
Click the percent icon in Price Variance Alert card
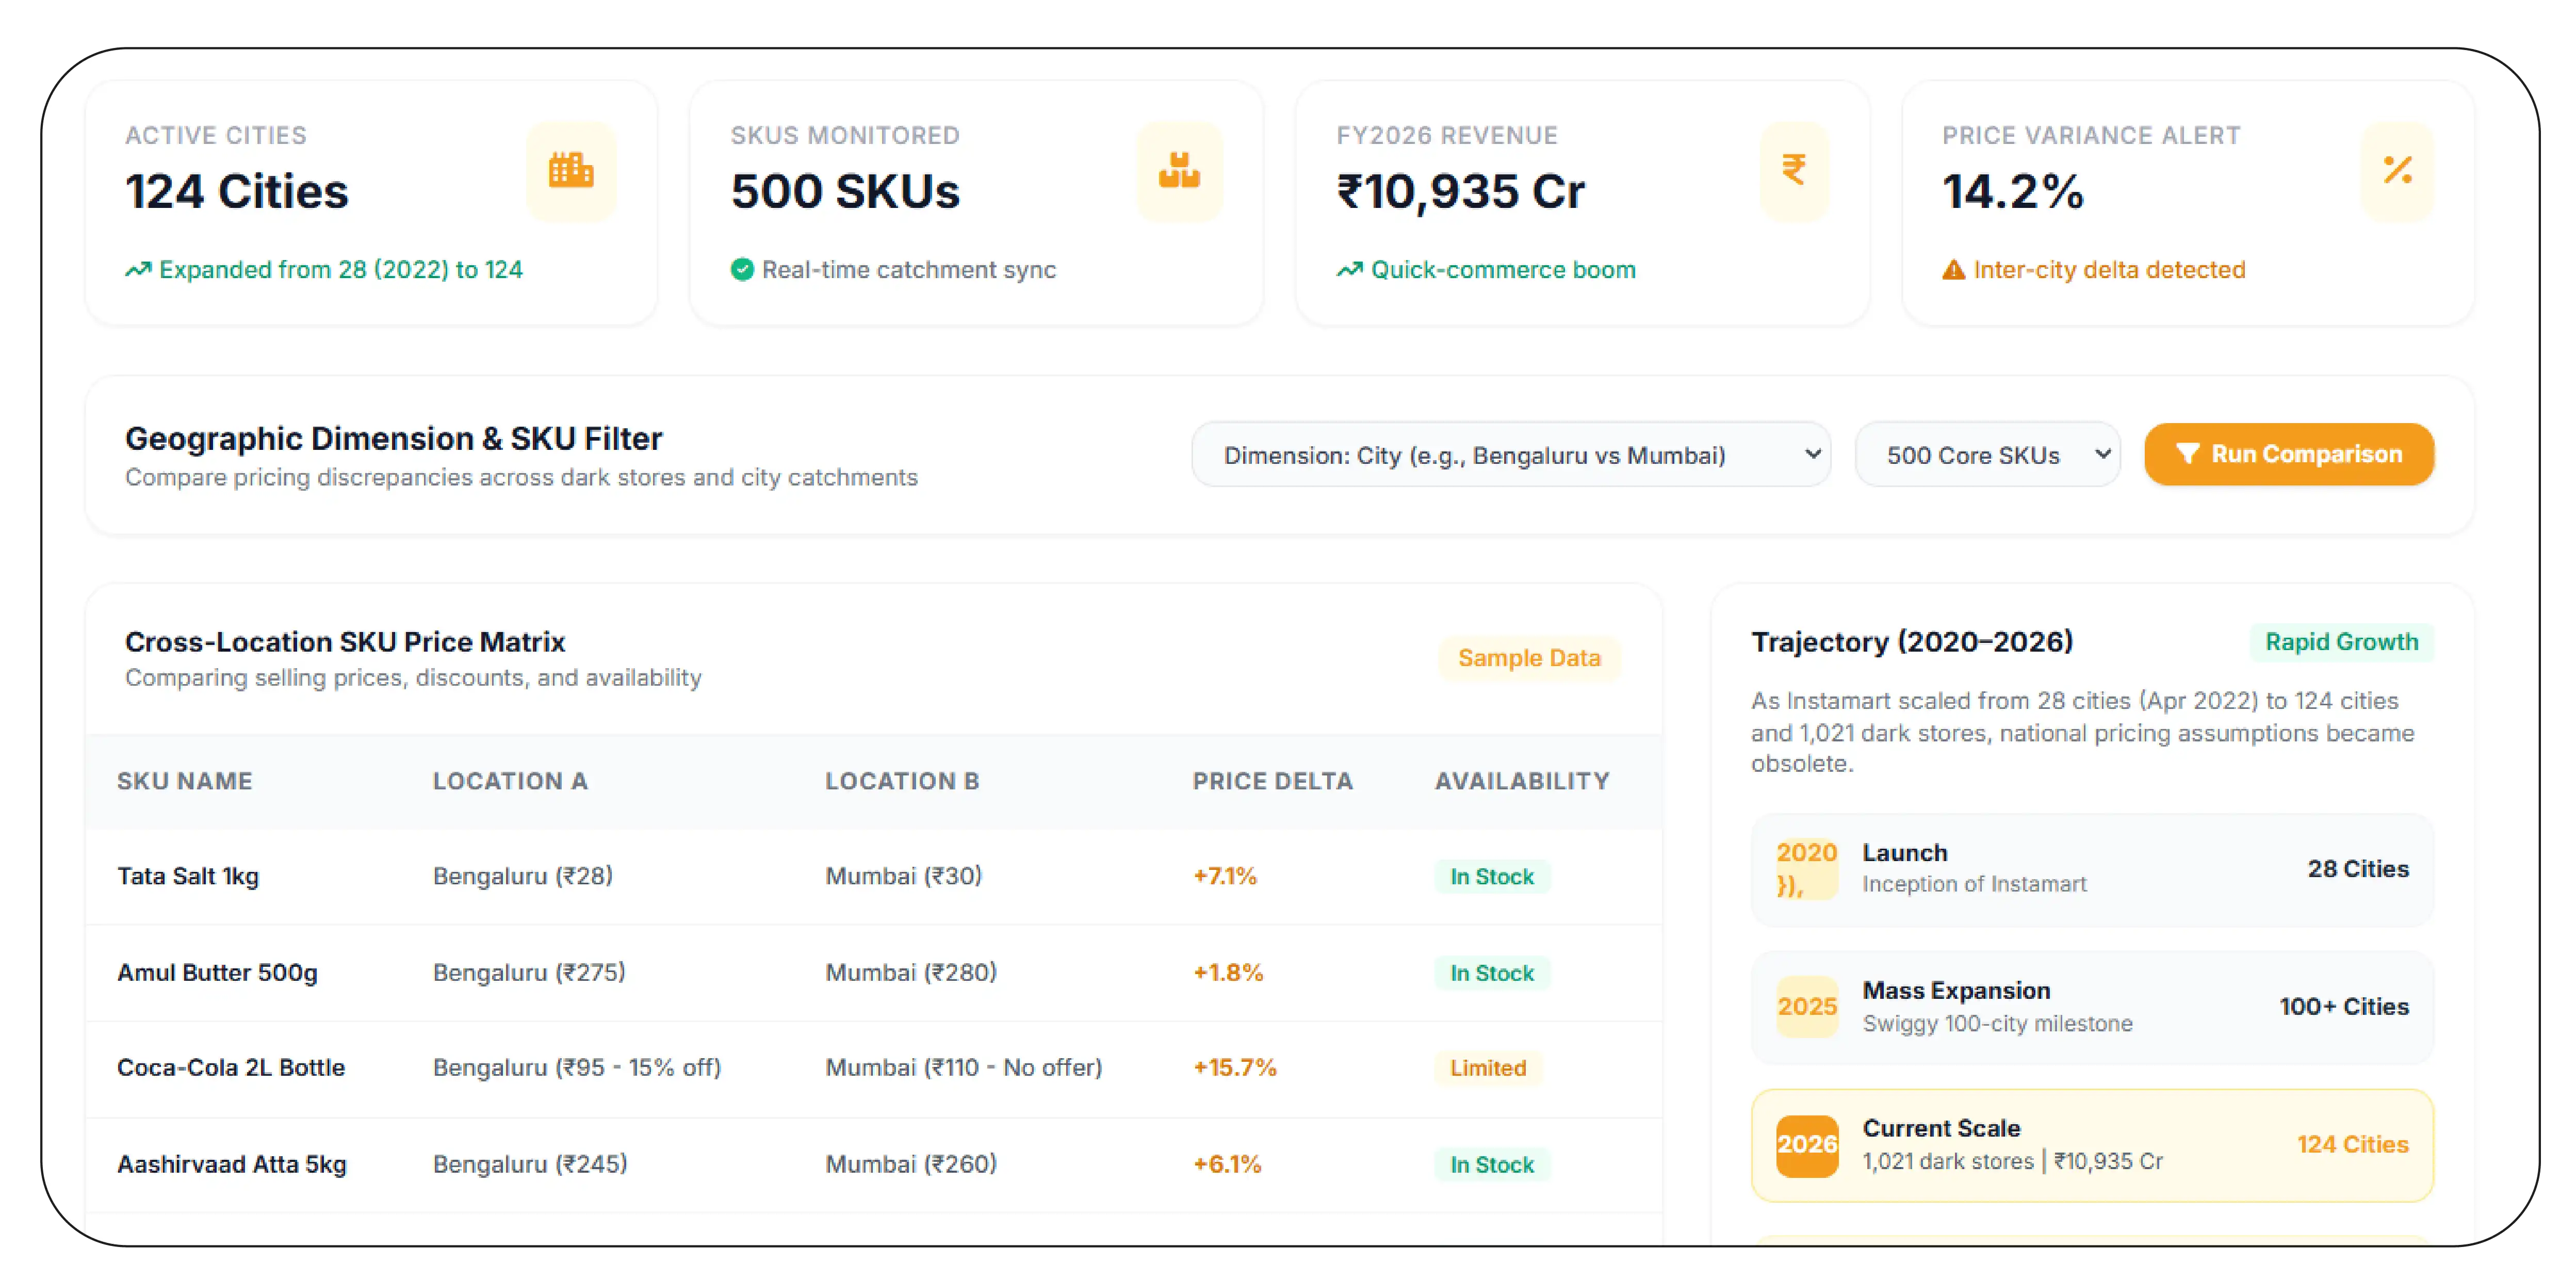point(2398,170)
